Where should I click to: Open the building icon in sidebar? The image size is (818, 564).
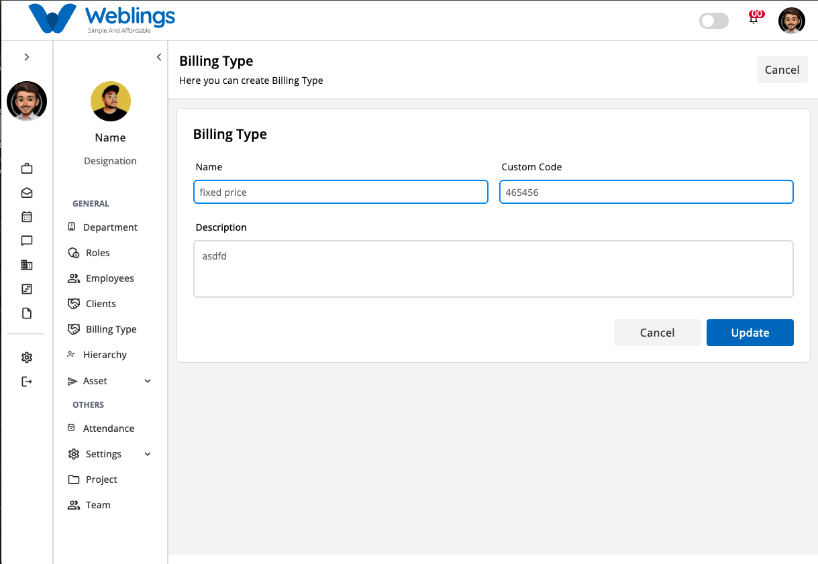pos(27,265)
